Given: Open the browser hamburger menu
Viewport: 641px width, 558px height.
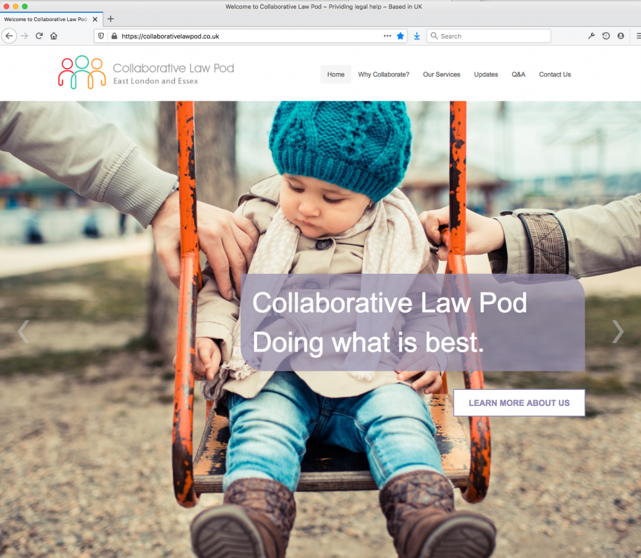Looking at the screenshot, I should tap(638, 36).
